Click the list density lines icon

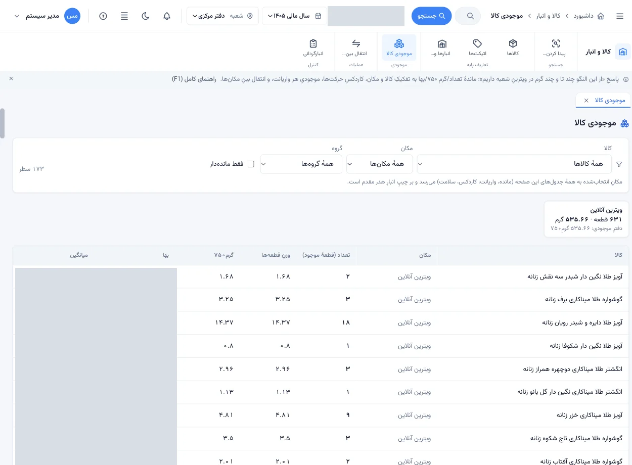coord(124,16)
